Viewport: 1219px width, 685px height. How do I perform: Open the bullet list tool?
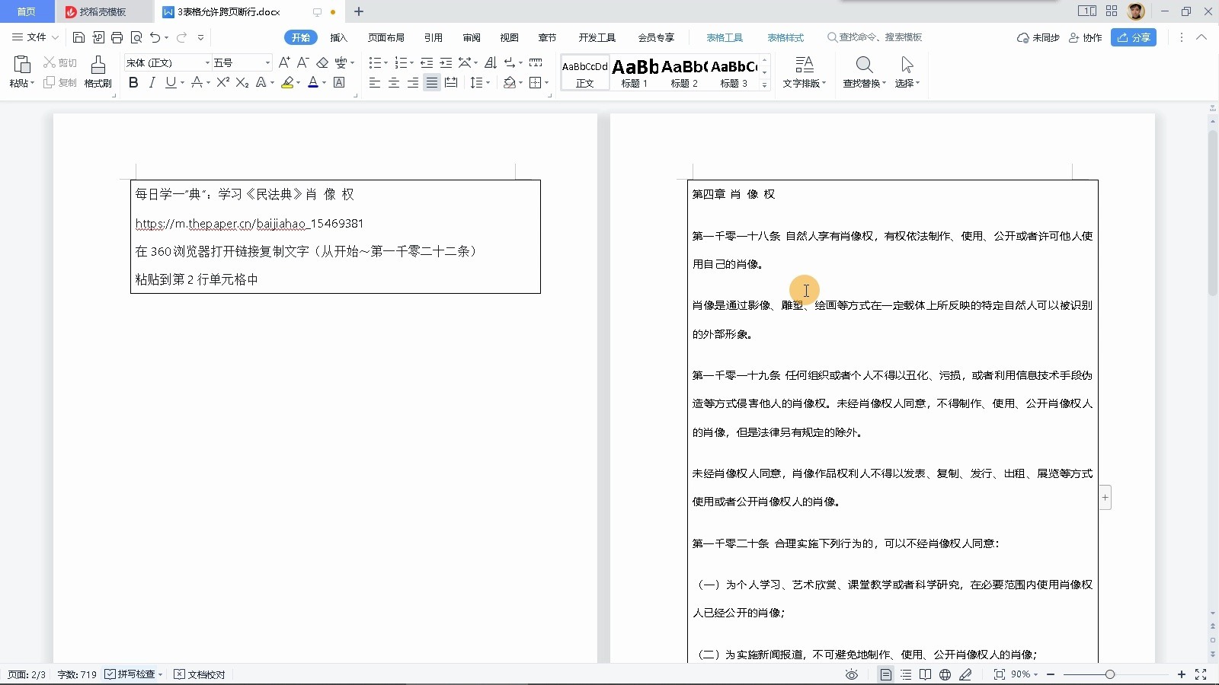tap(376, 62)
